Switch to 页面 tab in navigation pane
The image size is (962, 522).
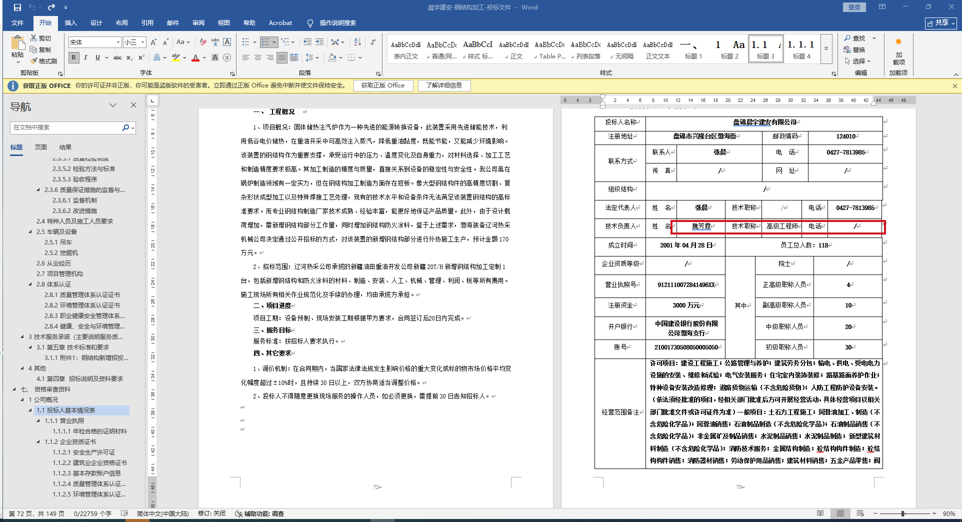(x=41, y=147)
